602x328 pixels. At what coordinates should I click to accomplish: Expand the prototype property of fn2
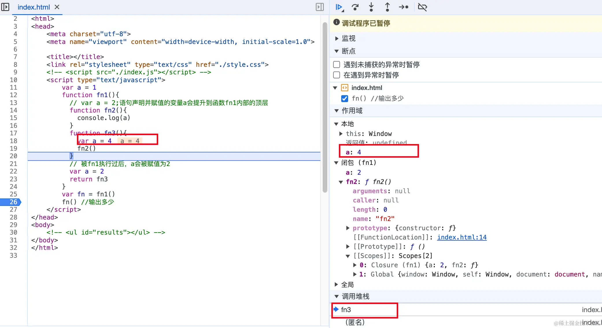click(x=348, y=228)
